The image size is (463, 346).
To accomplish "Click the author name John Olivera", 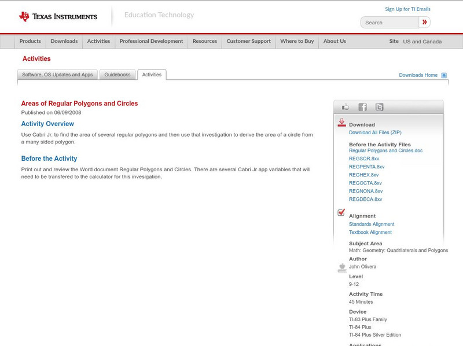I will (x=363, y=267).
